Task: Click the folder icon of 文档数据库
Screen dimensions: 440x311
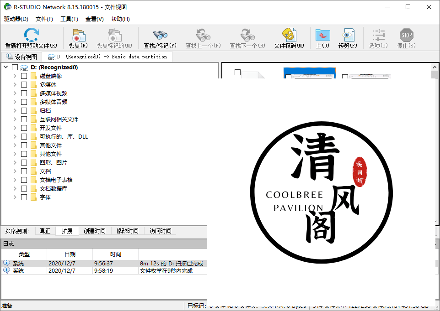Action: [34, 188]
